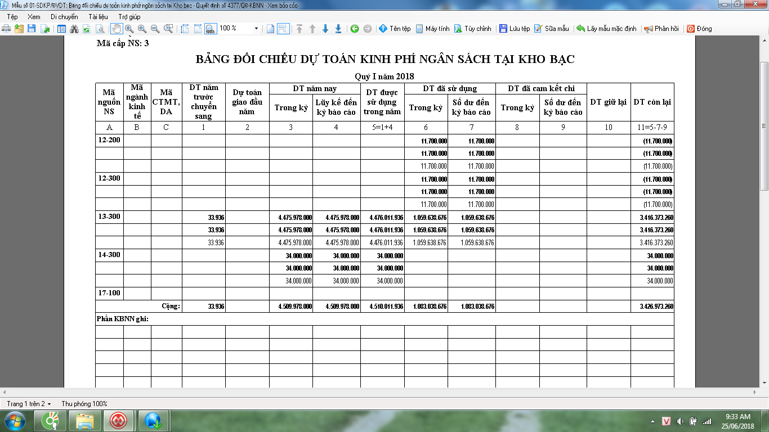This screenshot has height=432, width=769.
Task: Click the 14-300 row label
Action: coord(108,254)
